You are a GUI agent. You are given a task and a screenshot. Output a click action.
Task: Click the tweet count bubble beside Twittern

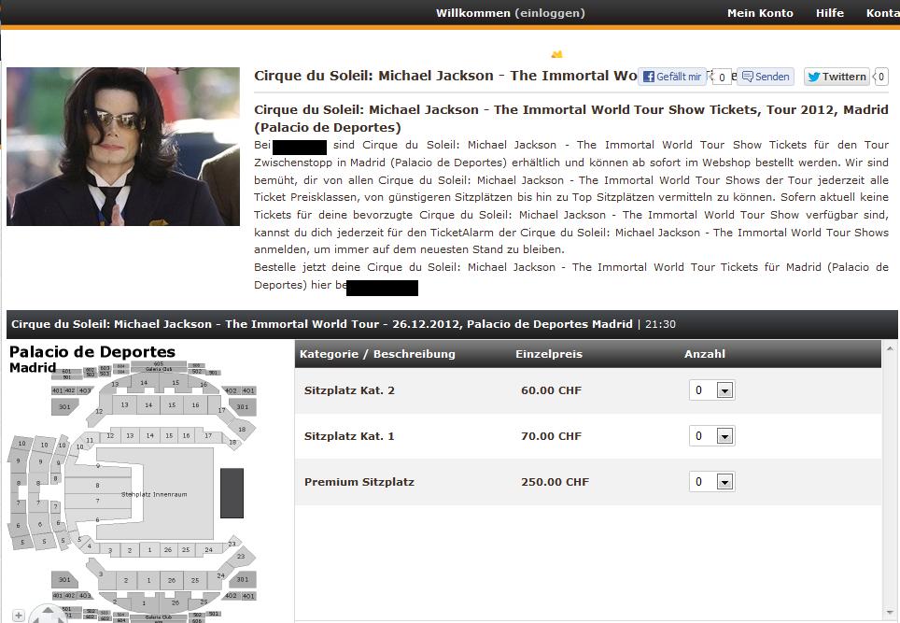881,77
